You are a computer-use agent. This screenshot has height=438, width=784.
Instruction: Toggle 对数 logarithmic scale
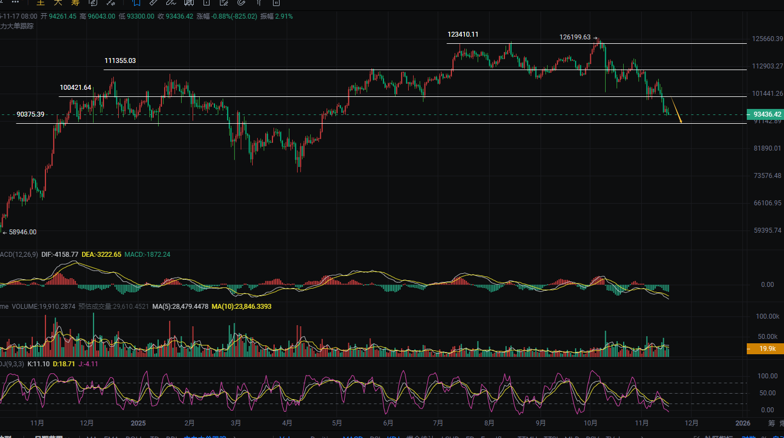point(747,436)
